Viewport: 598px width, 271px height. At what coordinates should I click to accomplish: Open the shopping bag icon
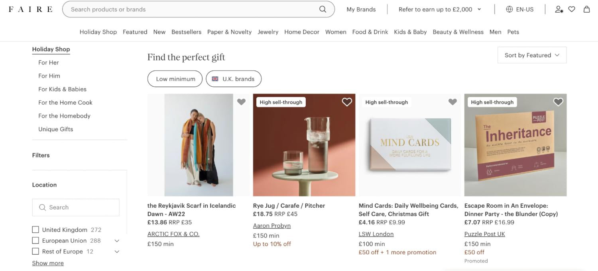[586, 9]
